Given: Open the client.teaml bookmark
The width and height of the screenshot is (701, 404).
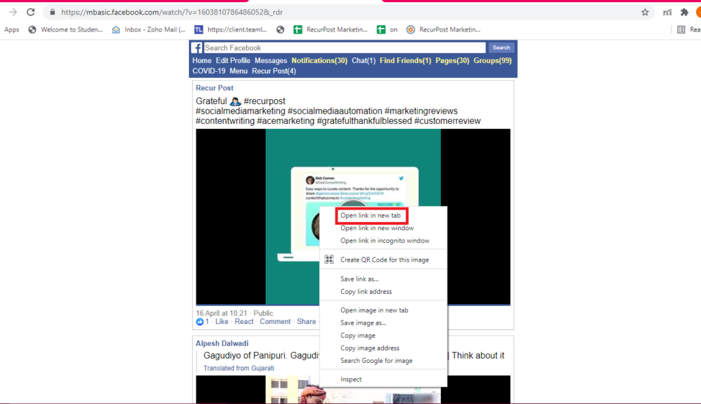Looking at the screenshot, I should 231,29.
